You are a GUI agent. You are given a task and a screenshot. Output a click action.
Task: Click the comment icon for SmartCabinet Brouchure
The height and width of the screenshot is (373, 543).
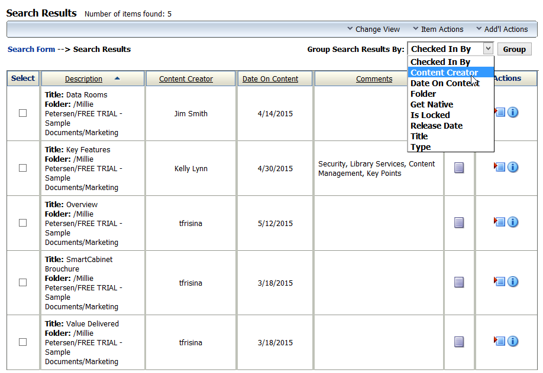458,282
